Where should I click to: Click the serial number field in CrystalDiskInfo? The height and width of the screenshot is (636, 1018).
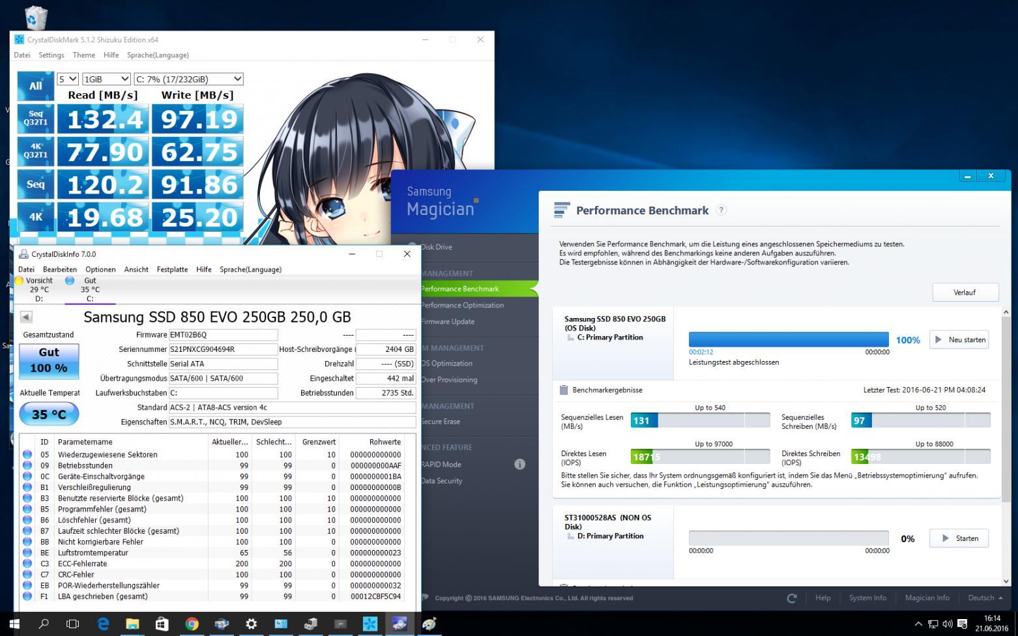click(223, 349)
